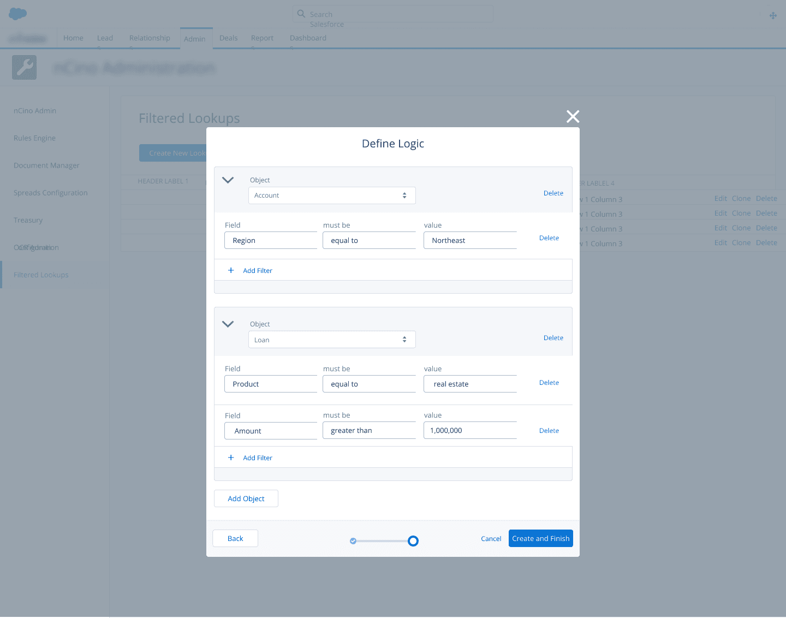Click the plus icon beside Add Filter under Account
The image size is (786, 618).
click(231, 270)
